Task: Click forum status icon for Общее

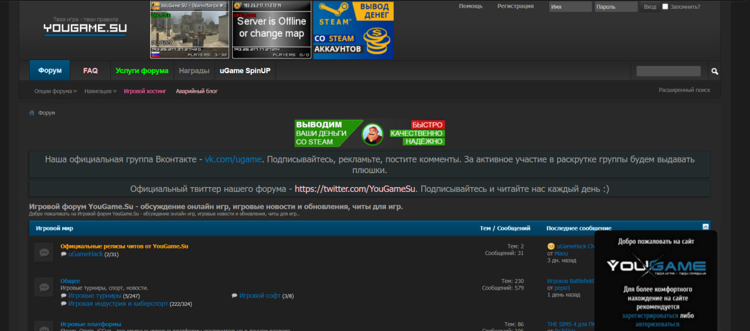Action: 44,287
